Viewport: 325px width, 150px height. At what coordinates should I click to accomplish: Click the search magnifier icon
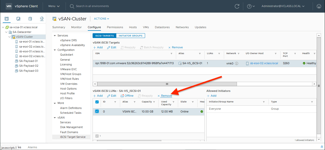pyautogui.click(x=72, y=6)
